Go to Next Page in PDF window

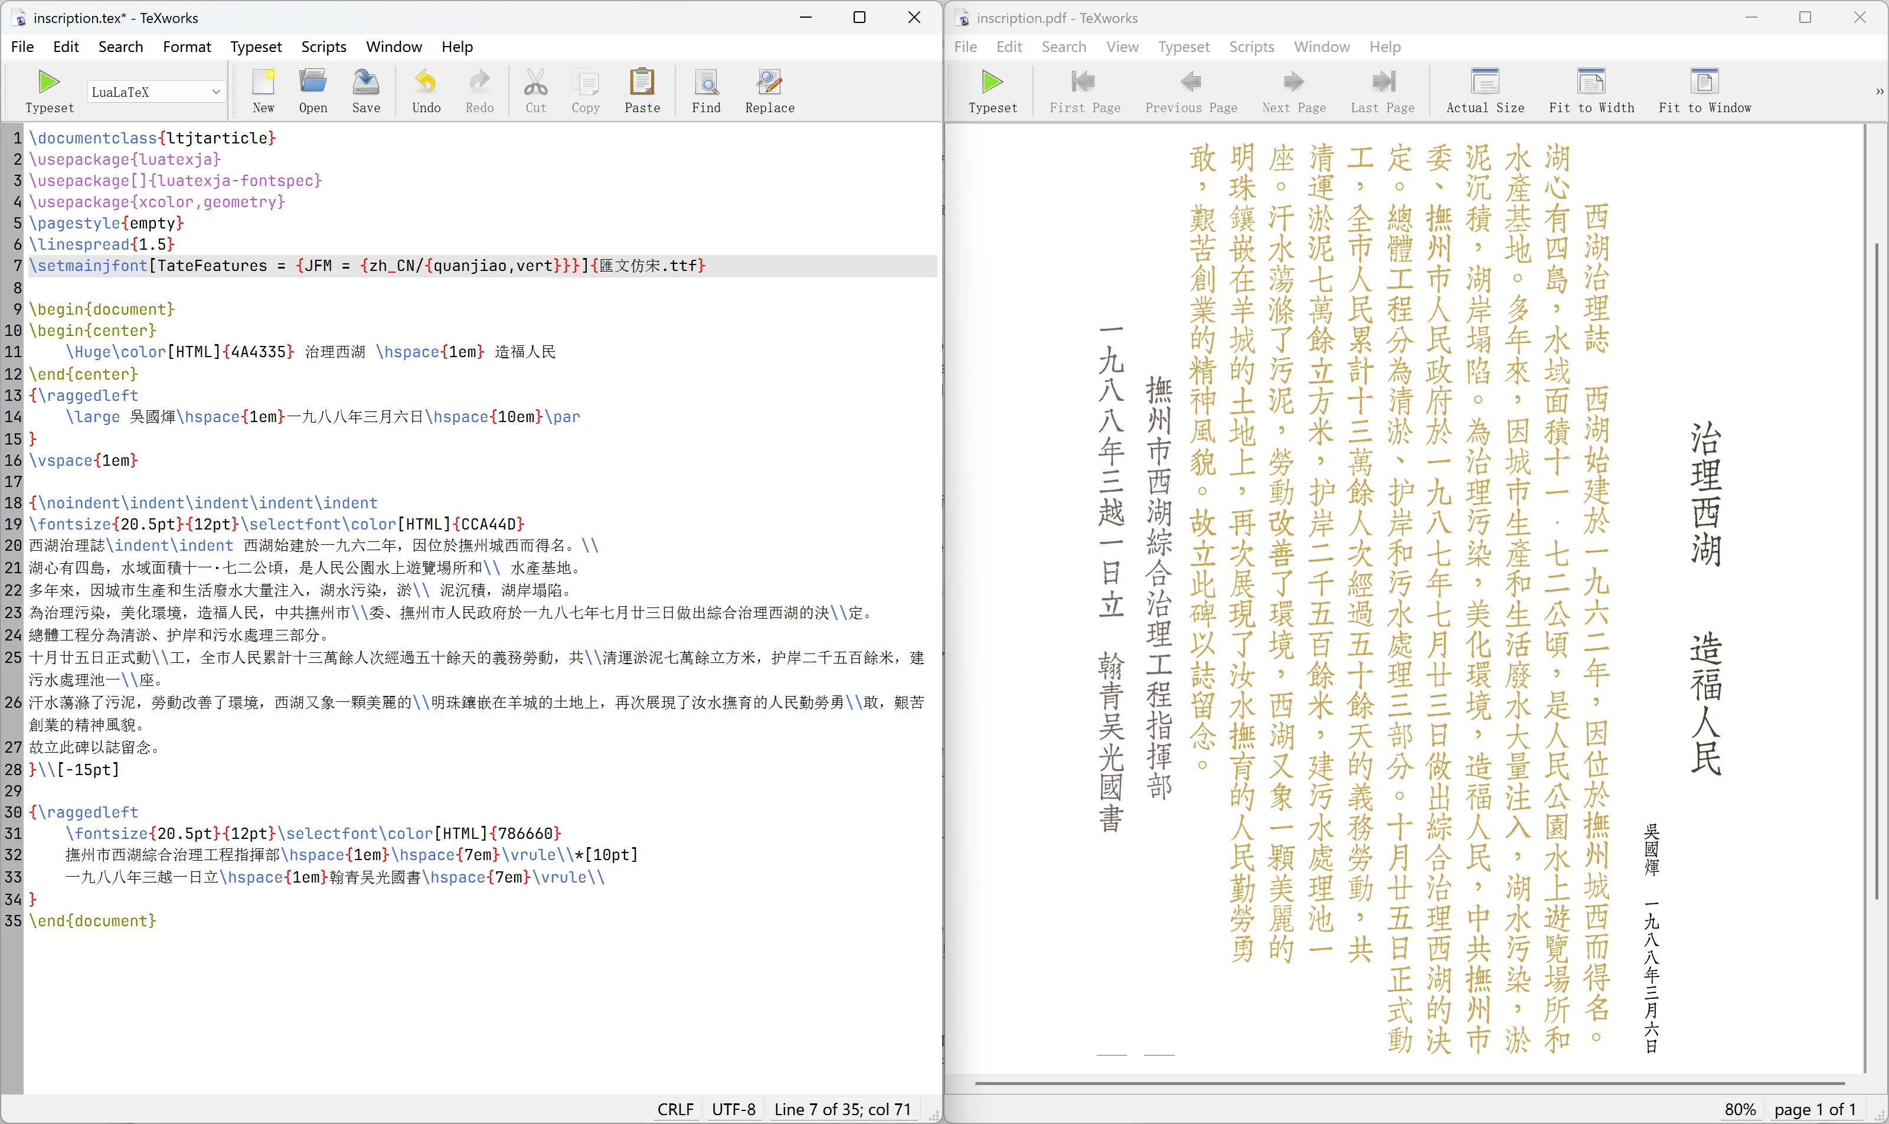[x=1293, y=92]
